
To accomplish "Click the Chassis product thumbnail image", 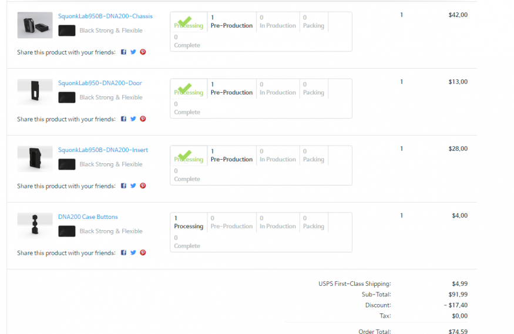I will pyautogui.click(x=35, y=25).
